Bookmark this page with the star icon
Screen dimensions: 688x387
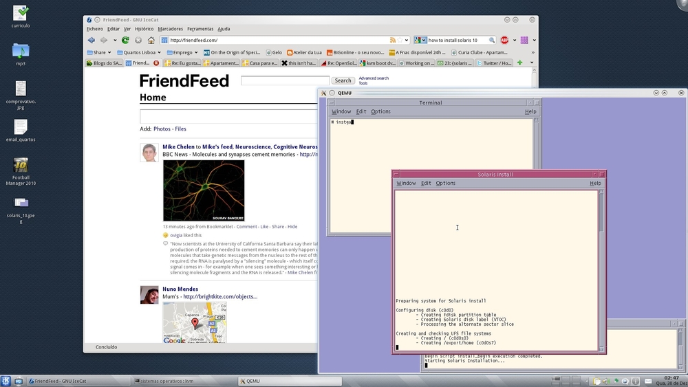400,40
